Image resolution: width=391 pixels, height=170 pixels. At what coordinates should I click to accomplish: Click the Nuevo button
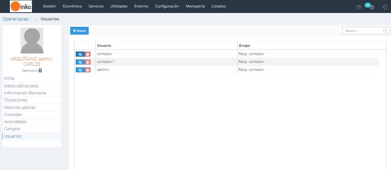[80, 31]
